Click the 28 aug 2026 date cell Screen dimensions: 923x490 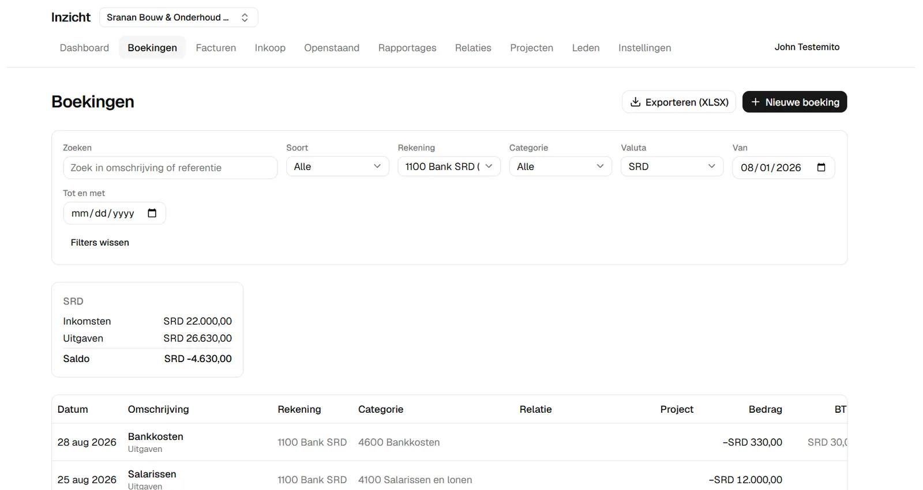(87, 442)
